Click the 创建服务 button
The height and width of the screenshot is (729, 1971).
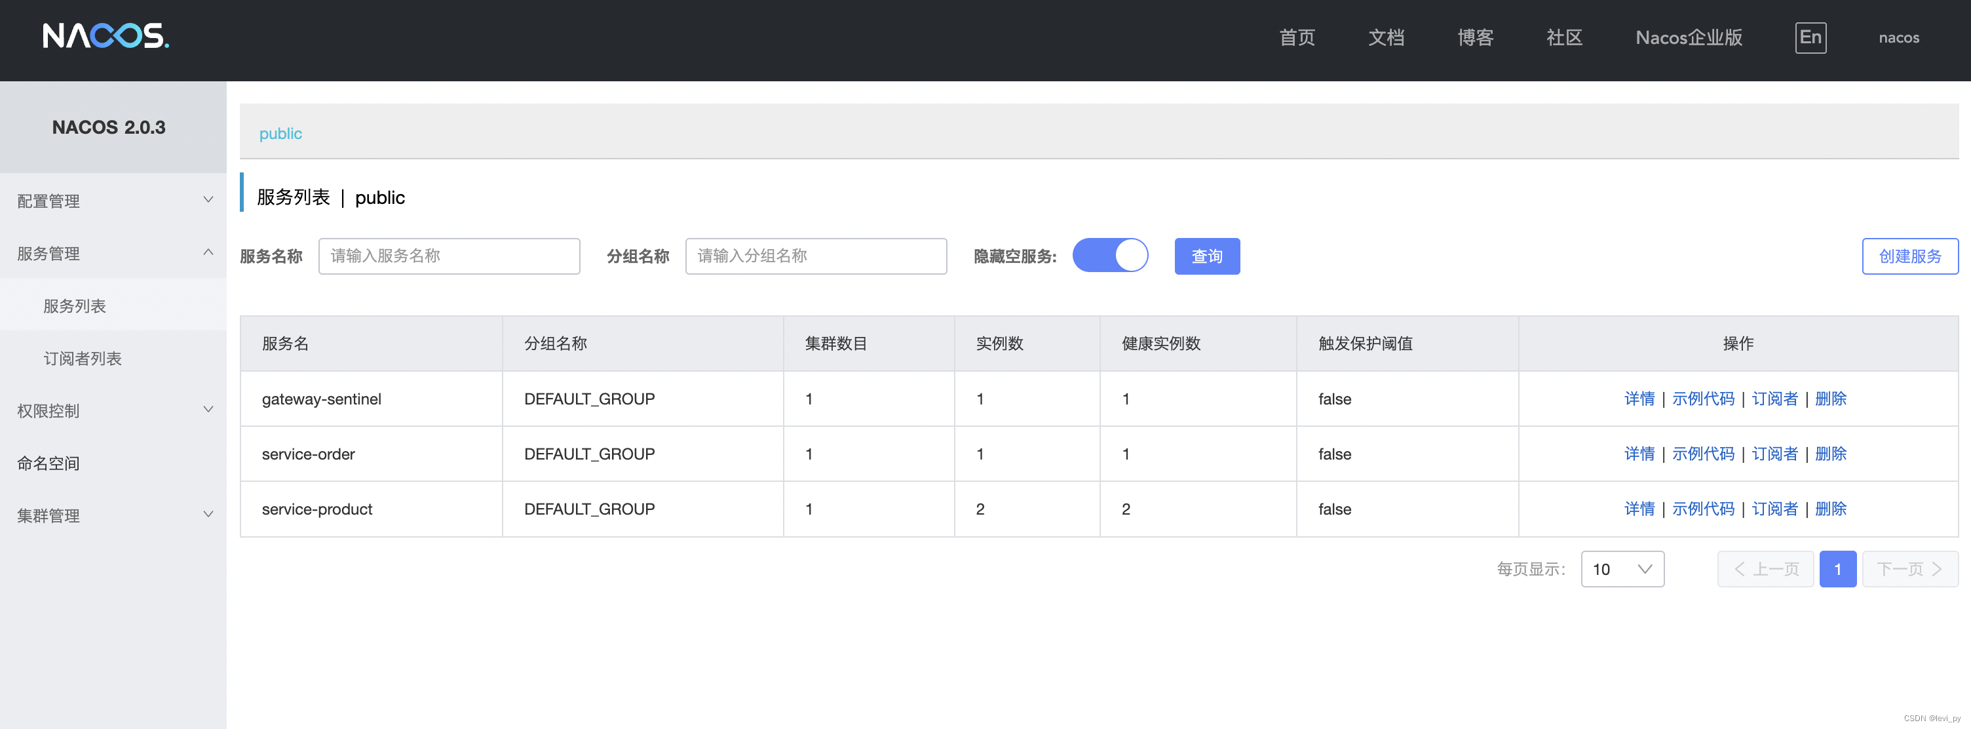(x=1910, y=256)
